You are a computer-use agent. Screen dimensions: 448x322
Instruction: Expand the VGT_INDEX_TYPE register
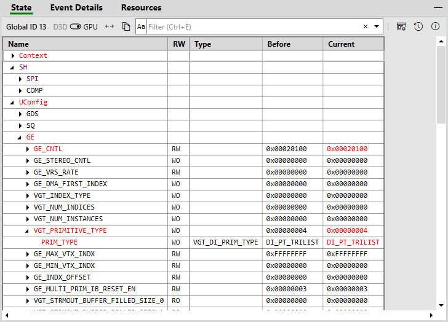[x=28, y=196]
